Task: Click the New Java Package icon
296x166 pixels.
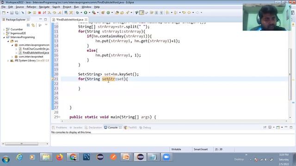Action: point(103,12)
